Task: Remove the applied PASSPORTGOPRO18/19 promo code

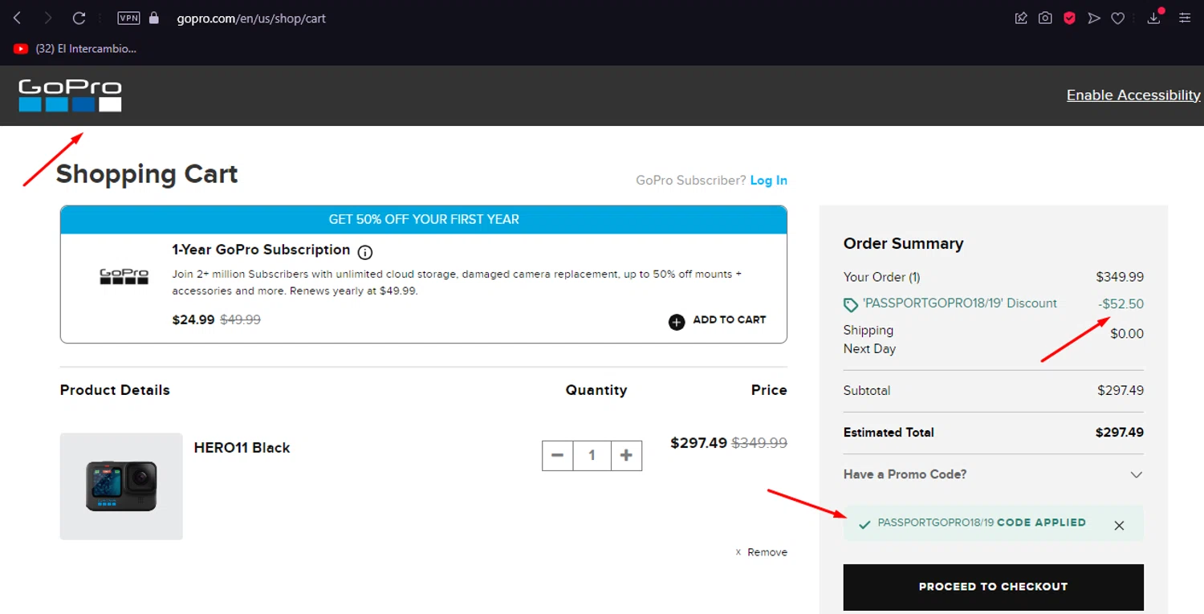Action: point(1119,526)
